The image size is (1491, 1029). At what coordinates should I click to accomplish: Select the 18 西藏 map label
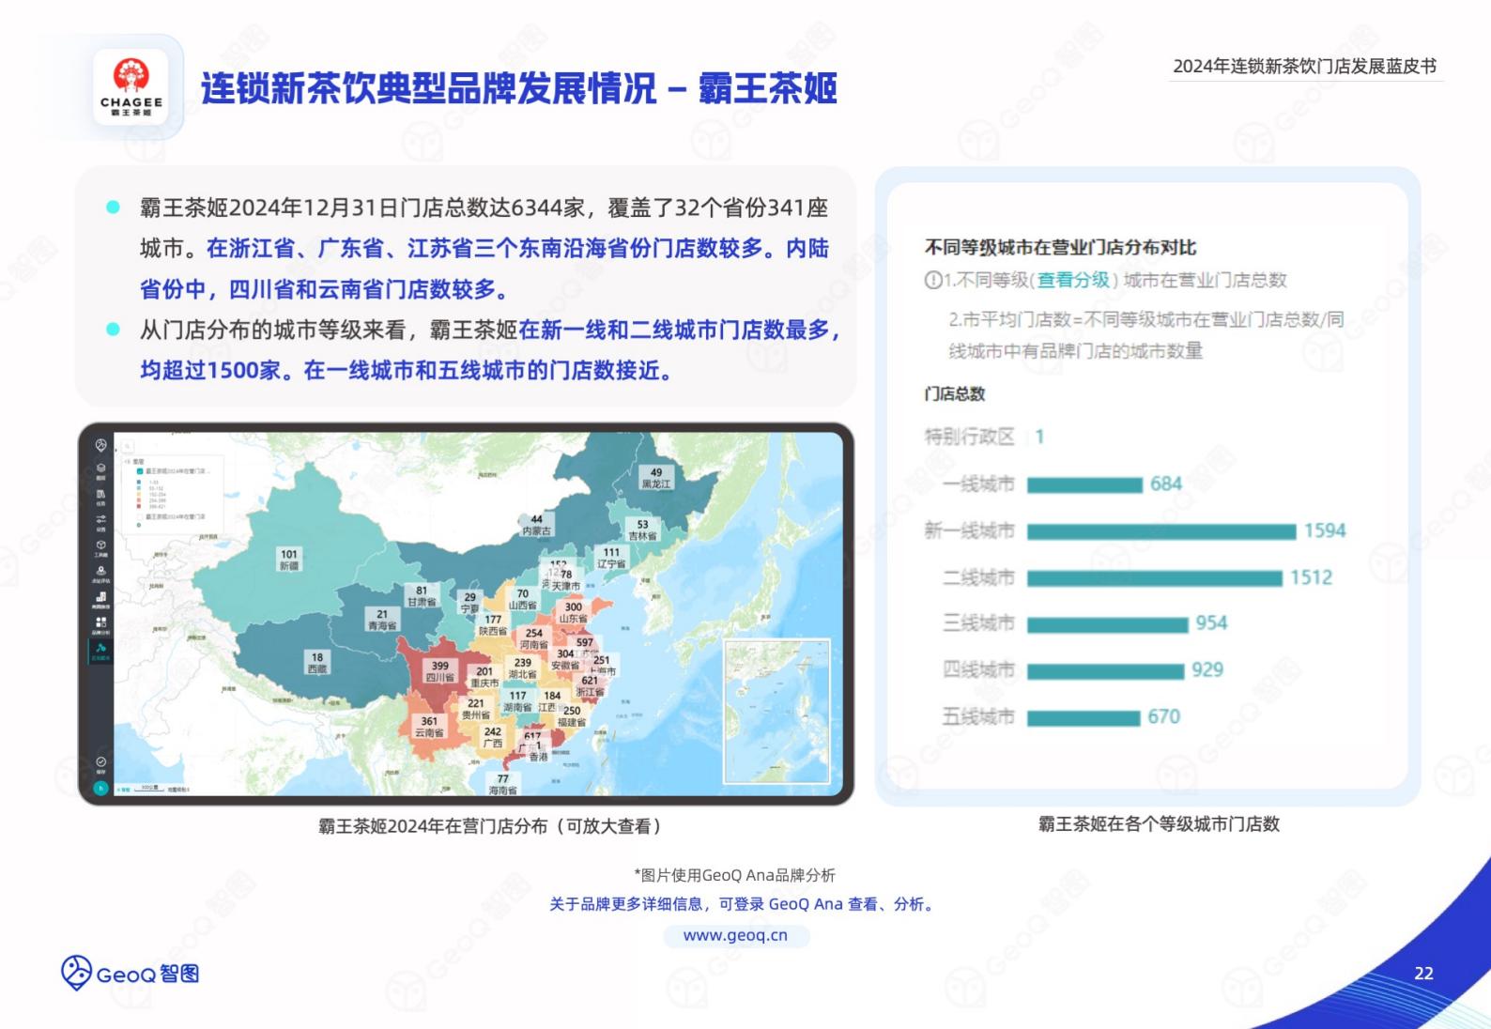pos(317,663)
